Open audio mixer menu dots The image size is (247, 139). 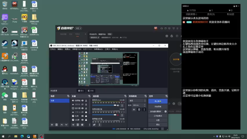pyautogui.click(x=99, y=125)
